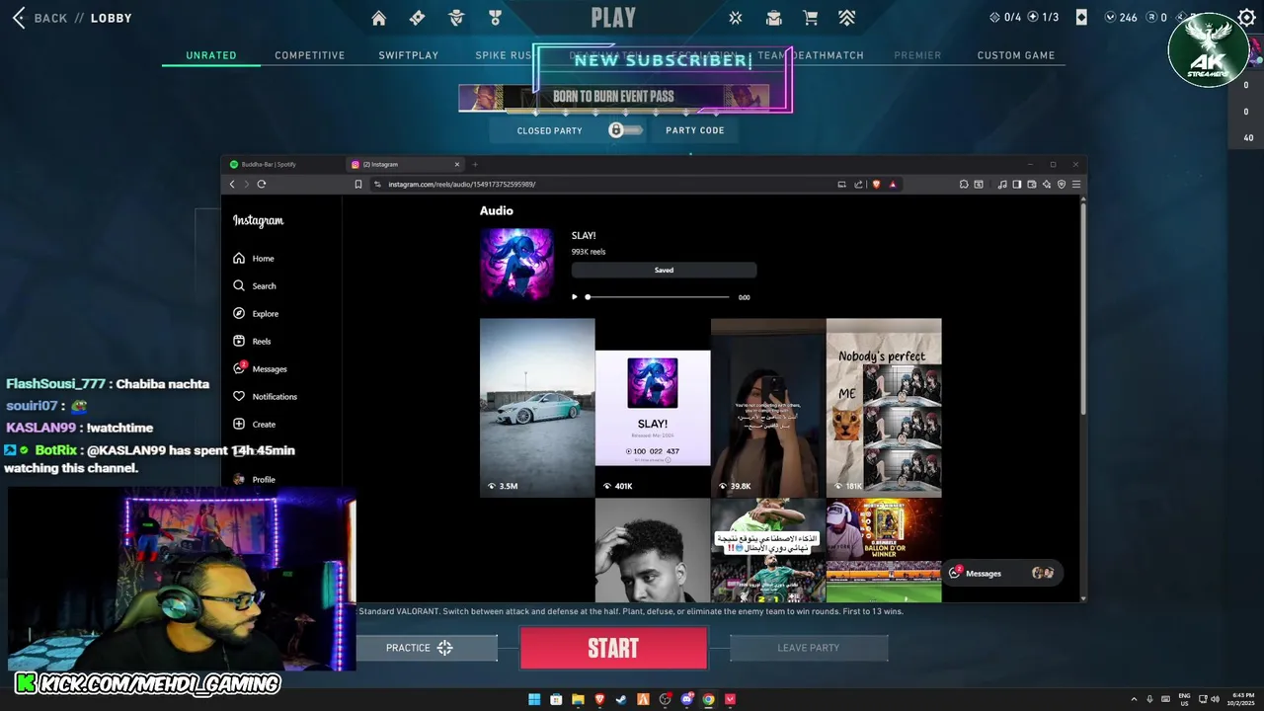Open the Esports chevron icon in top bar

(847, 18)
